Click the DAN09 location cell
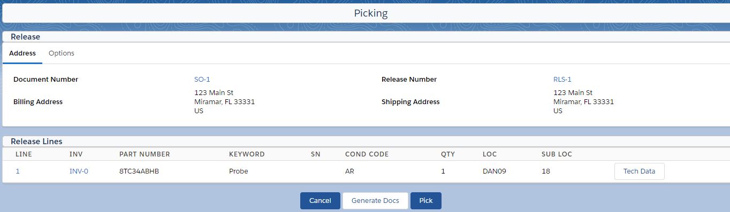Image resolution: width=730 pixels, height=212 pixels. point(495,171)
